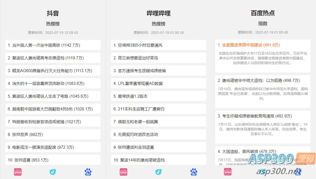
Task: Select 荷兰弟想要退出好莱坞 entry
Action: 158,58
